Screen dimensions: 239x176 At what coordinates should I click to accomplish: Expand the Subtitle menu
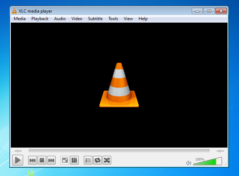pyautogui.click(x=95, y=19)
